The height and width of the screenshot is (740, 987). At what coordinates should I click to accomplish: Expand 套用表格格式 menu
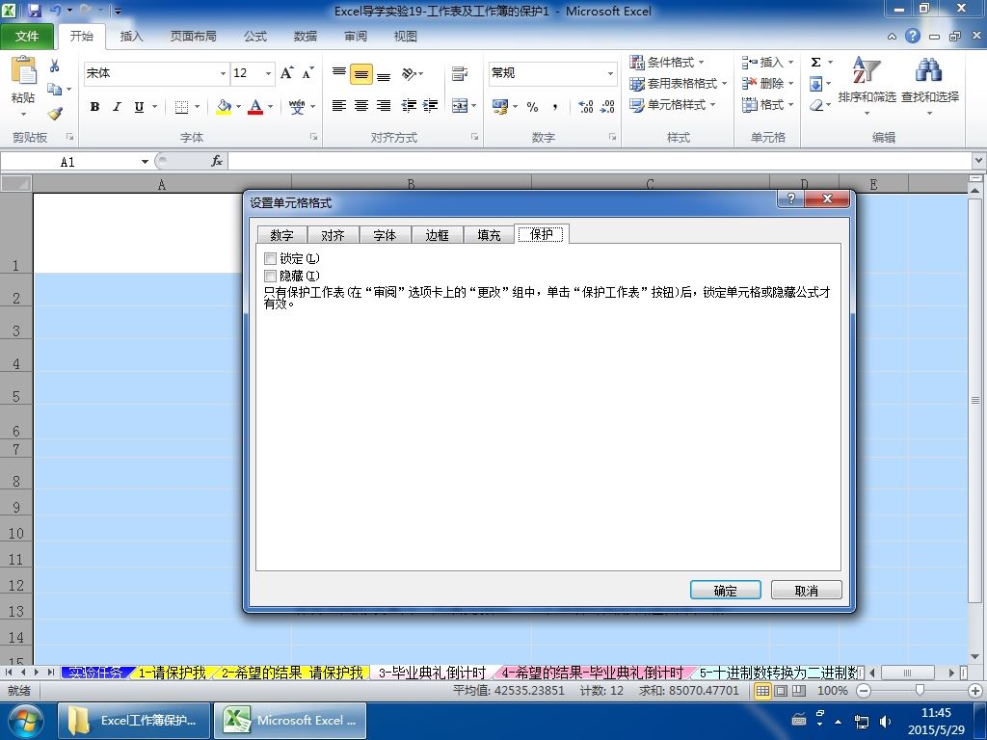pyautogui.click(x=679, y=84)
